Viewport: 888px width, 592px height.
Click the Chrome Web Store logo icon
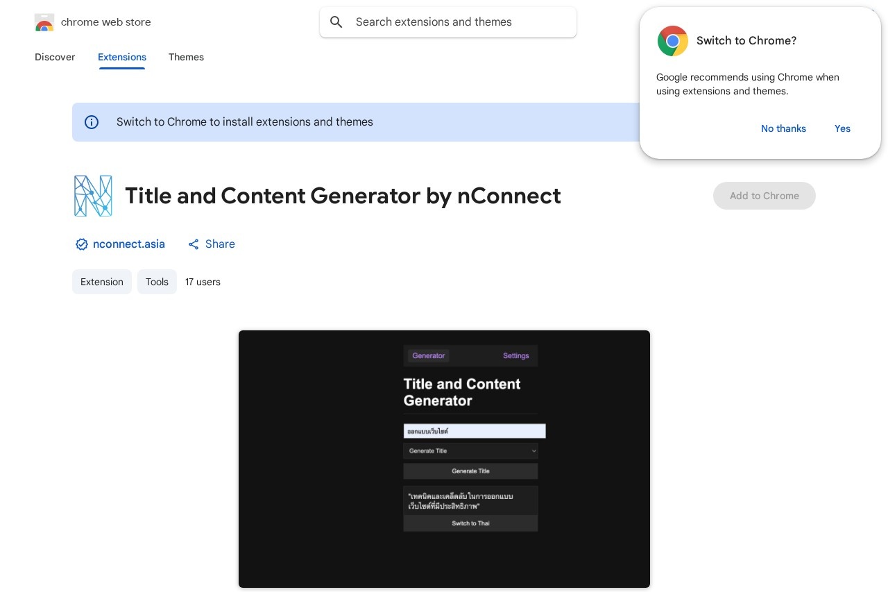44,22
